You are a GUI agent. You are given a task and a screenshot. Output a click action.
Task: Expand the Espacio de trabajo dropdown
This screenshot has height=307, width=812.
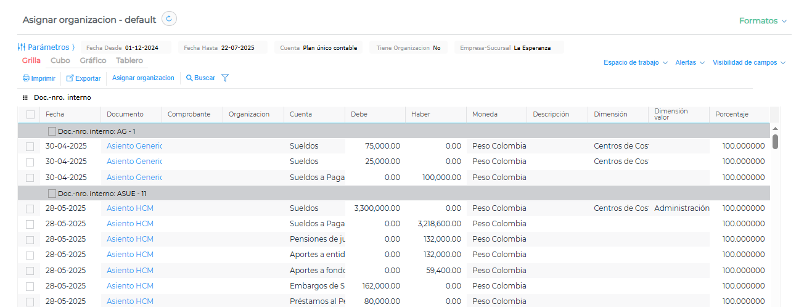tap(636, 62)
